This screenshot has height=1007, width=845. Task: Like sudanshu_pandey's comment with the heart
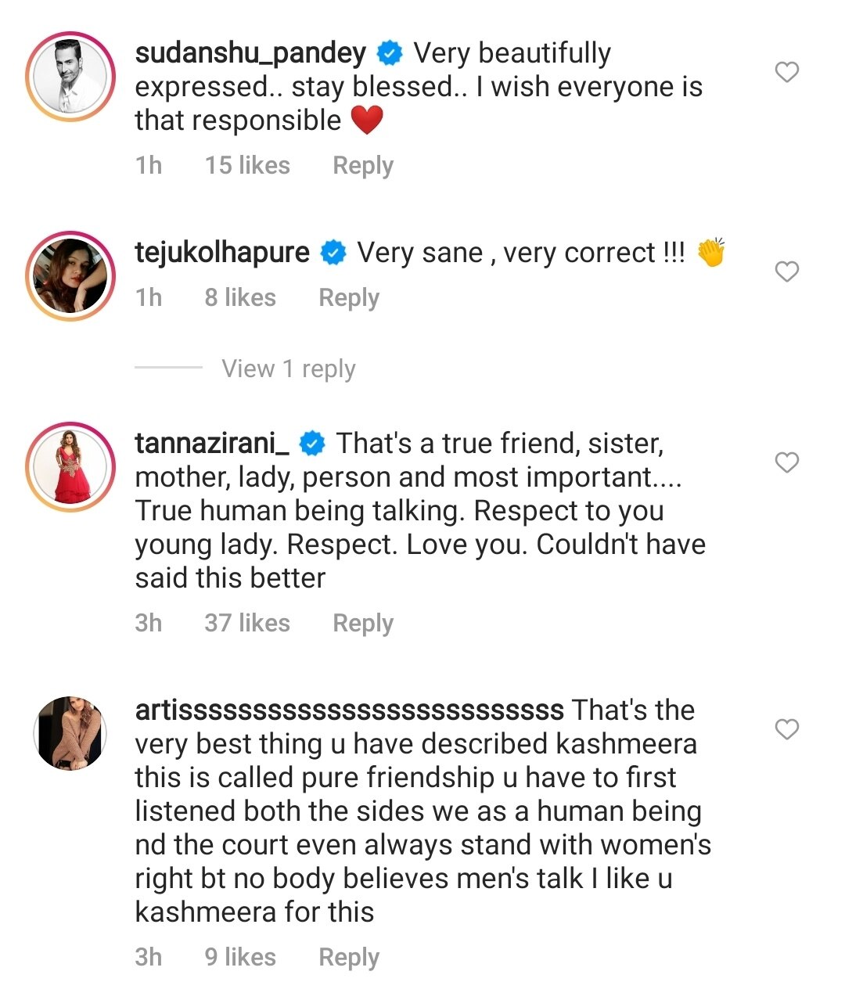pyautogui.click(x=786, y=72)
